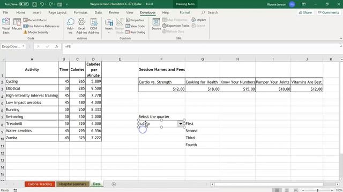Screen dimensions: 343x192
Task: Open the Comments pane
Action: point(329,12)
